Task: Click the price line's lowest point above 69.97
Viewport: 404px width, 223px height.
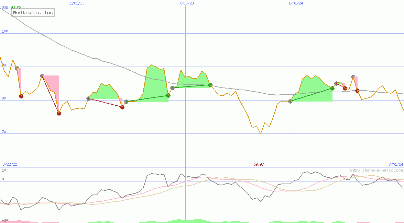Action: (261, 133)
